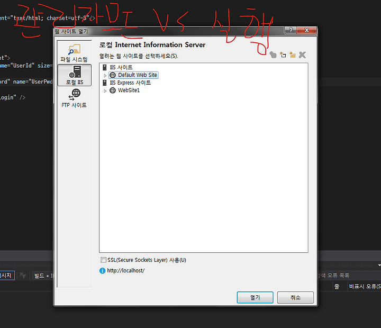The height and width of the screenshot is (328, 381).
Task: Enable the SSL(Secure Sockets Layer) 사용 checkbox
Action: pyautogui.click(x=103, y=260)
